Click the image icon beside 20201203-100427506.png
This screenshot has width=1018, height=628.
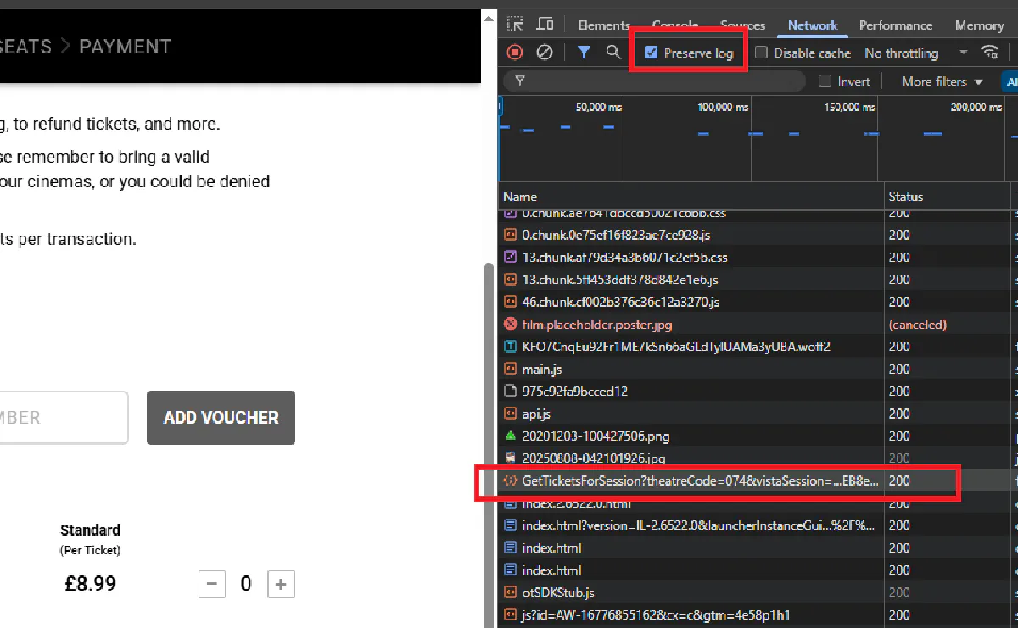click(x=511, y=436)
